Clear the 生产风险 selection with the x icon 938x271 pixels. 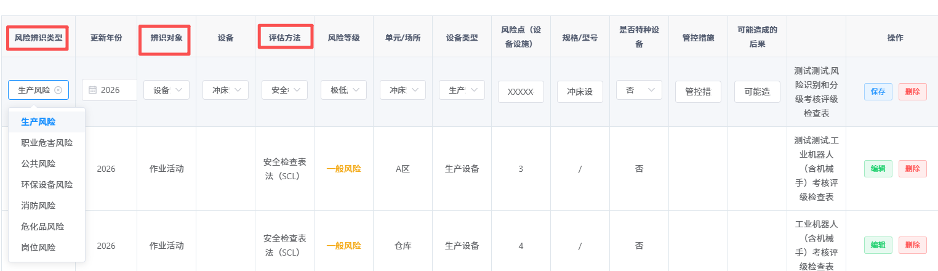(58, 90)
